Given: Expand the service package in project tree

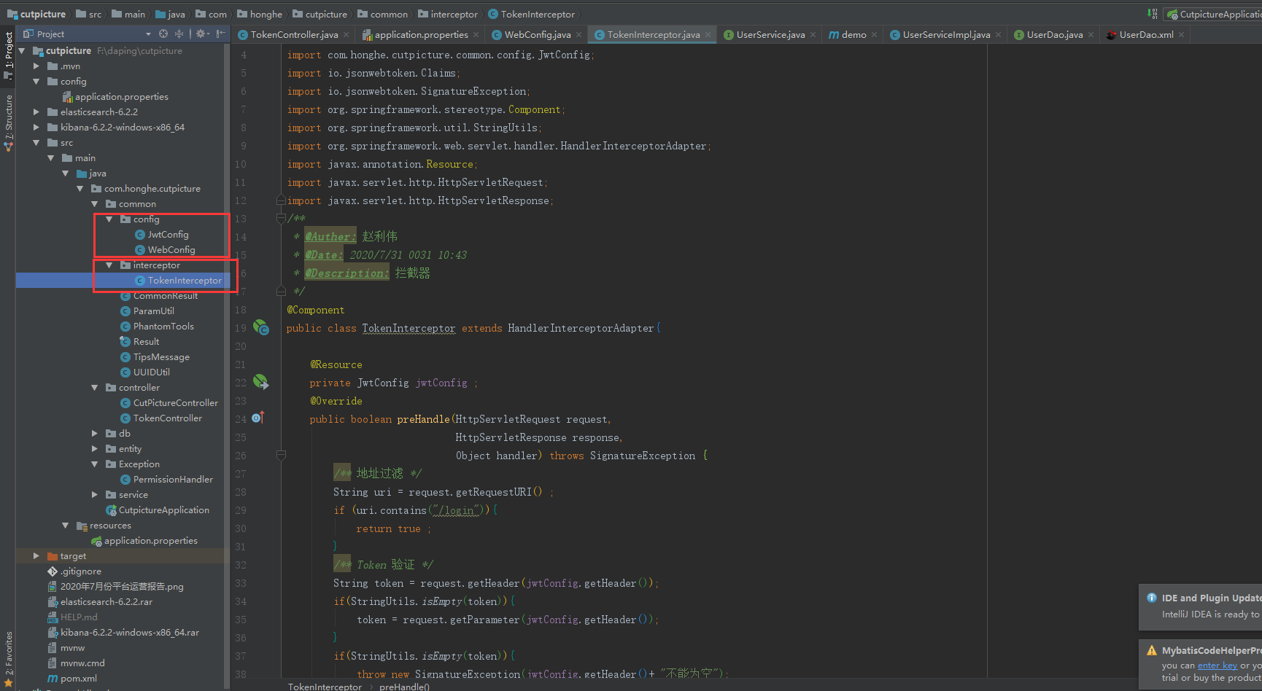Looking at the screenshot, I should coord(94,494).
